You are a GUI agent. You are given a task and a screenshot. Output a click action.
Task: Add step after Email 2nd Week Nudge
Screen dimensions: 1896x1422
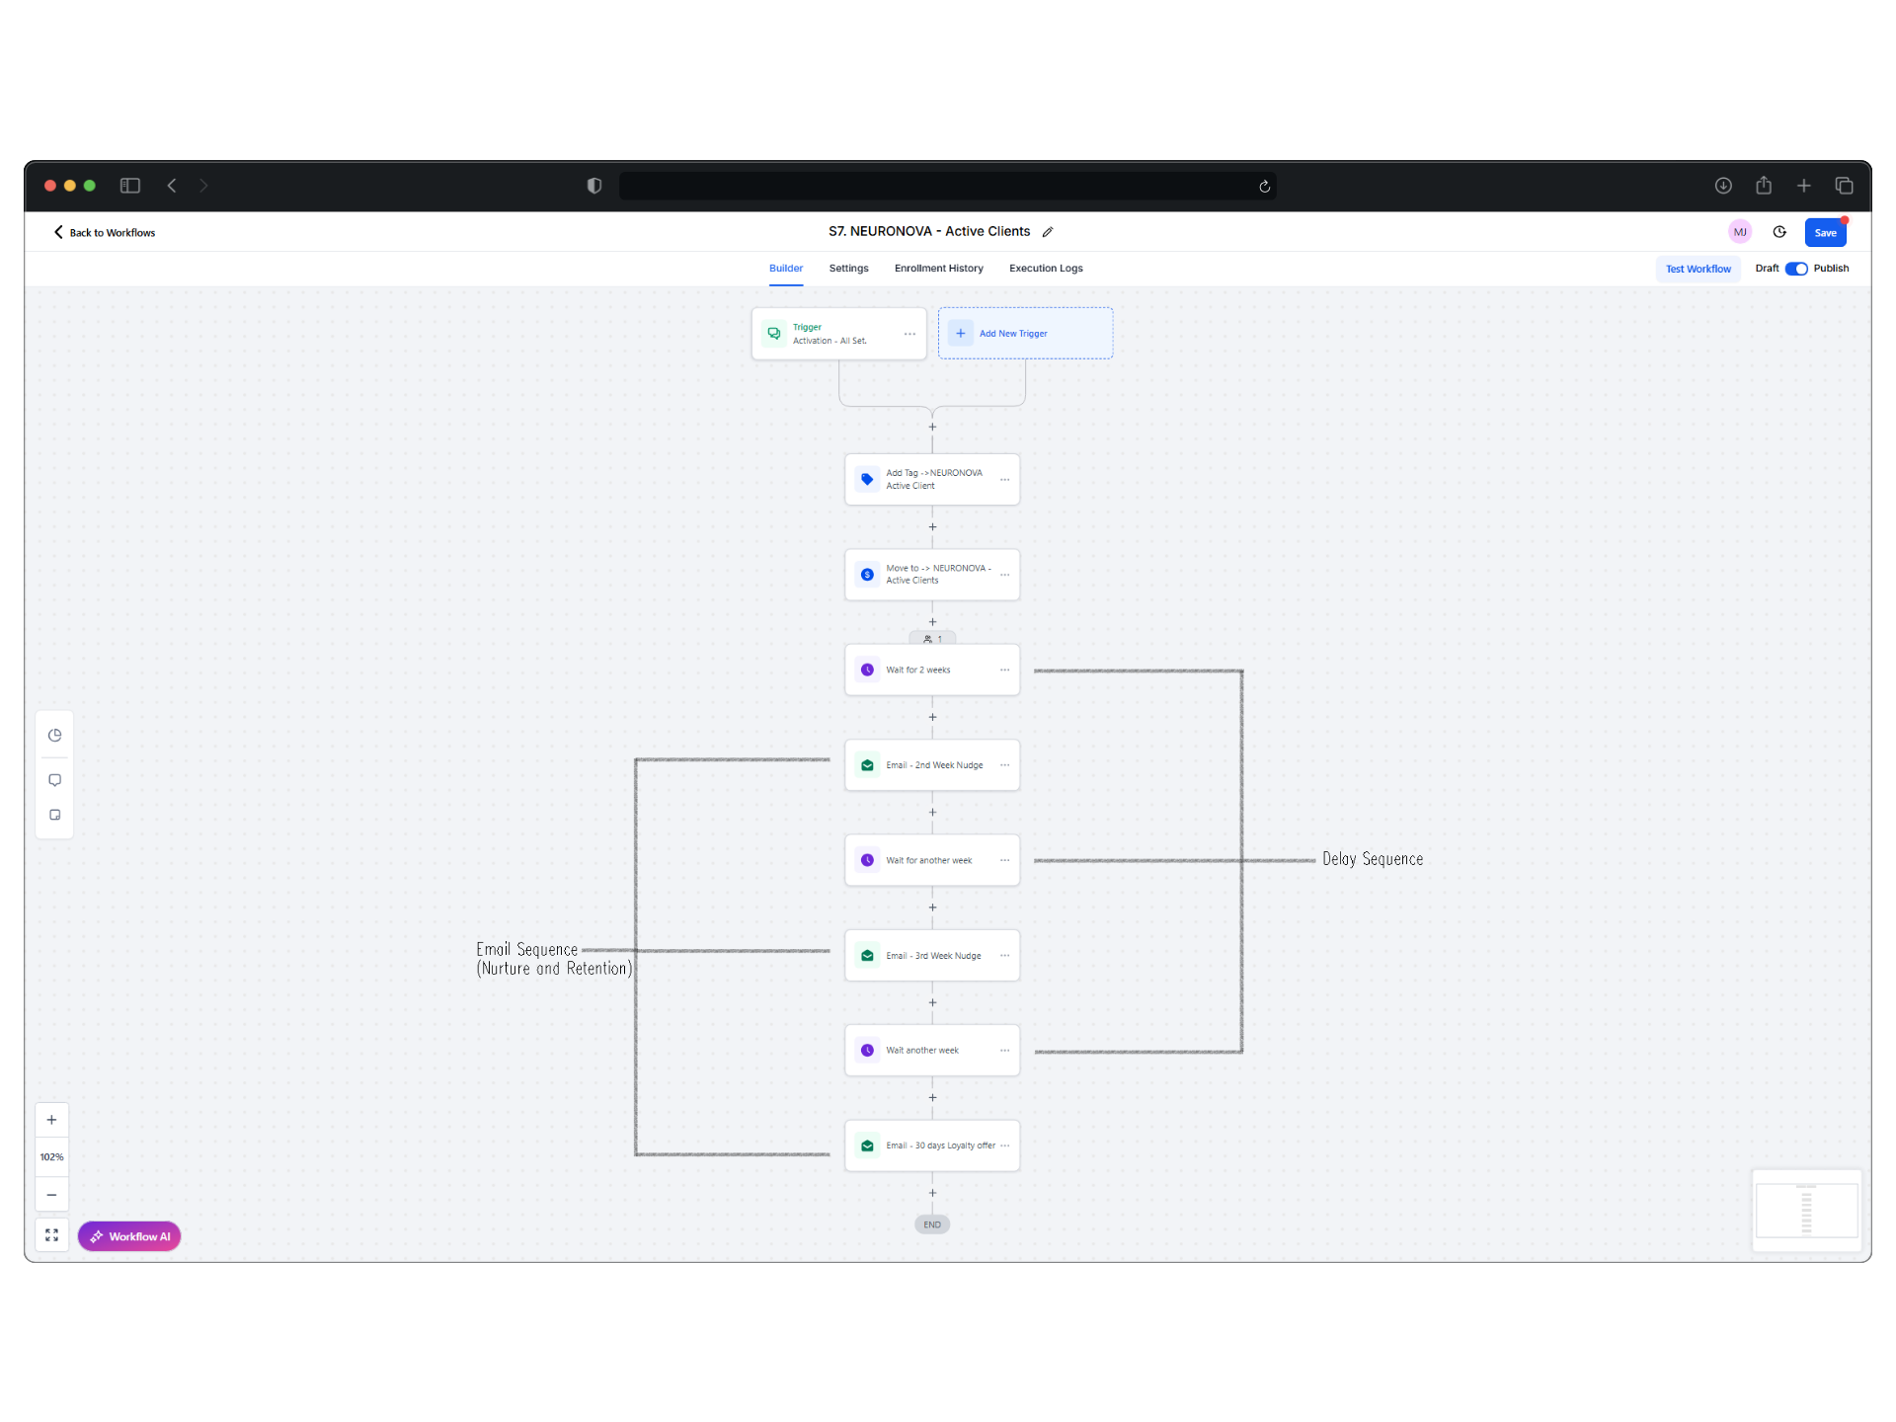(x=932, y=813)
